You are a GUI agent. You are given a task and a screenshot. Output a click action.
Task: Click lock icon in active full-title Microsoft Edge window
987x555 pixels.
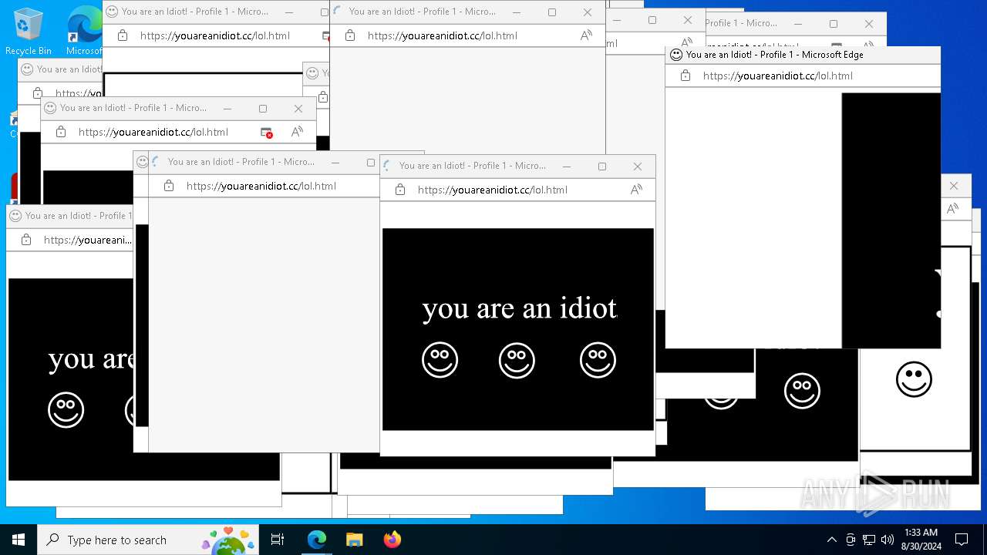(685, 76)
